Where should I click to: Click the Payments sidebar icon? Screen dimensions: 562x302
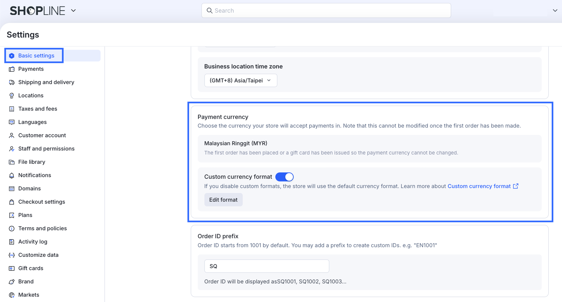tap(12, 69)
